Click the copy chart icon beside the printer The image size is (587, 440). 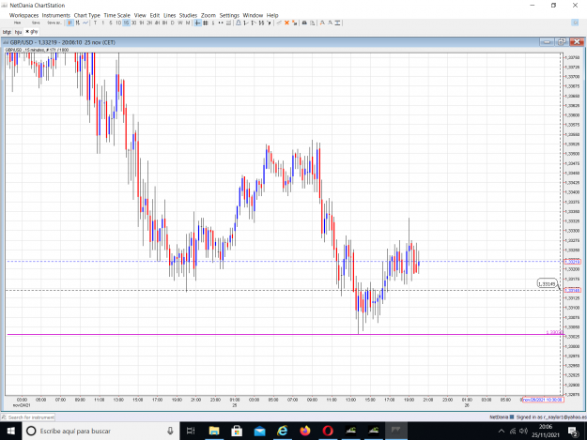(312, 23)
